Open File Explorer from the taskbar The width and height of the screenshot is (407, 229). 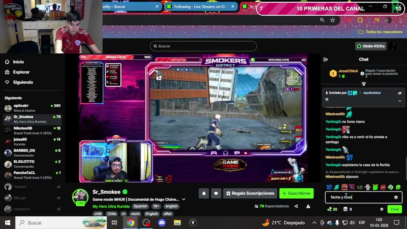point(177,223)
